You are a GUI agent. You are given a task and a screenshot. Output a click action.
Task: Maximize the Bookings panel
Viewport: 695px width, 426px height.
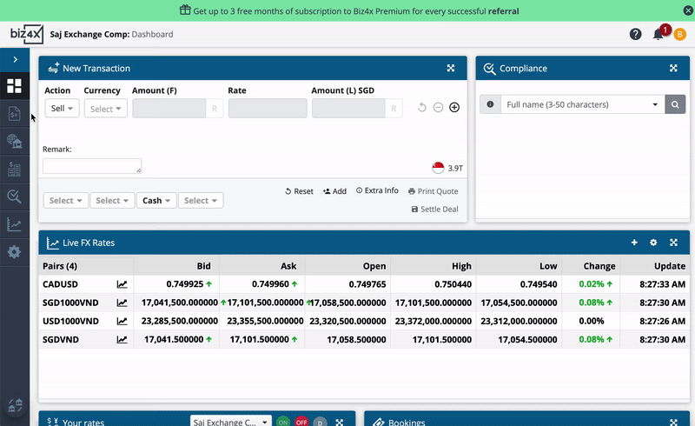point(674,422)
